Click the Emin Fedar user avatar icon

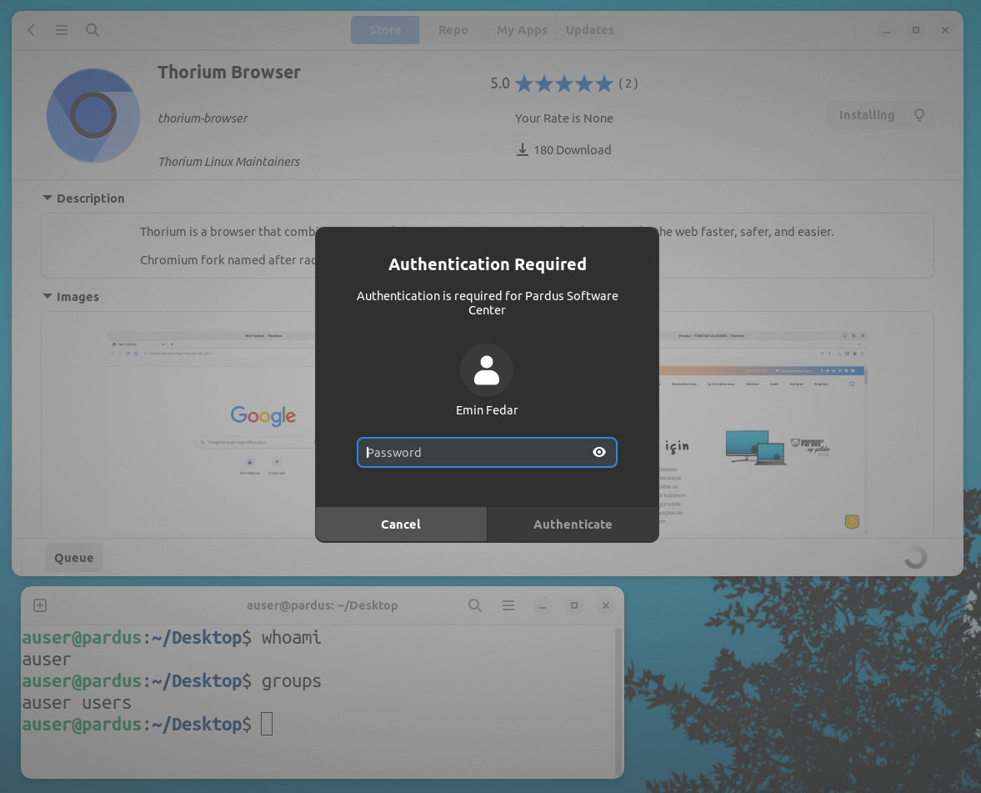(487, 369)
